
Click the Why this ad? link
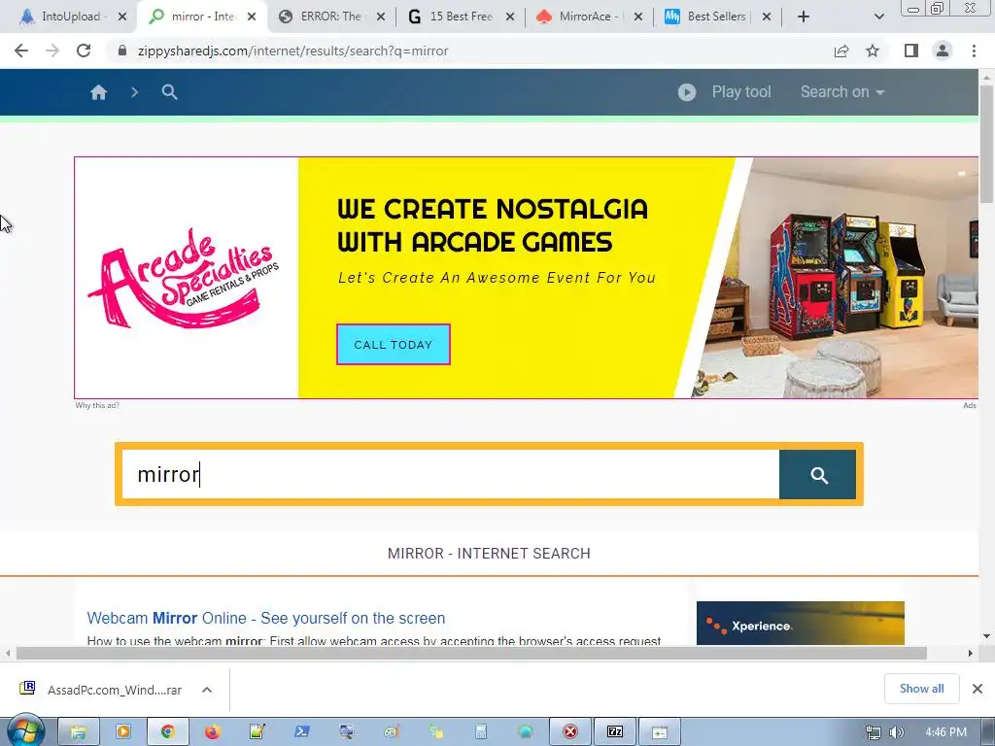pyautogui.click(x=97, y=405)
